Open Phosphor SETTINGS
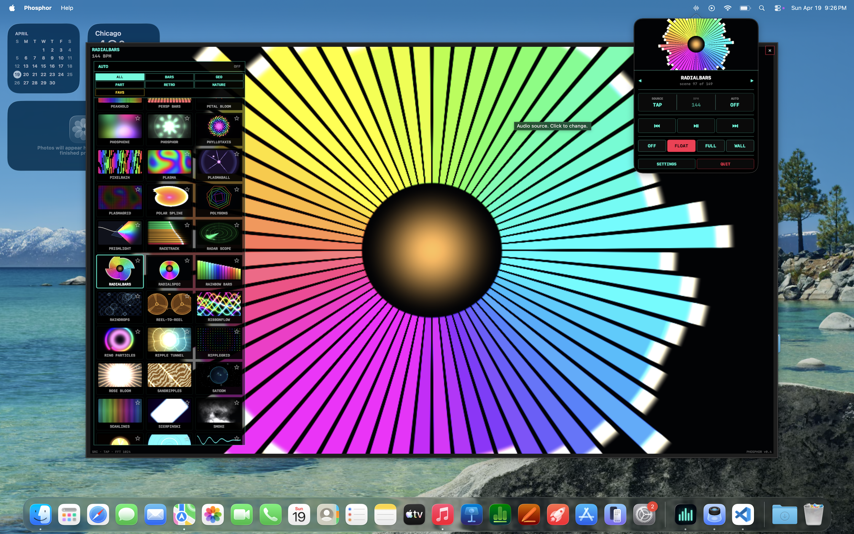854x534 pixels. (x=667, y=164)
